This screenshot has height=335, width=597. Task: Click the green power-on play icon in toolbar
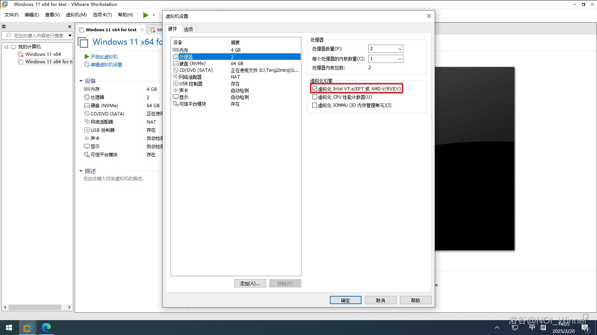(x=146, y=15)
